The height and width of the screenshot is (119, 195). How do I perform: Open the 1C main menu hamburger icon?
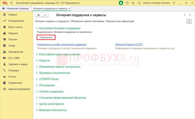(x=11, y=3)
